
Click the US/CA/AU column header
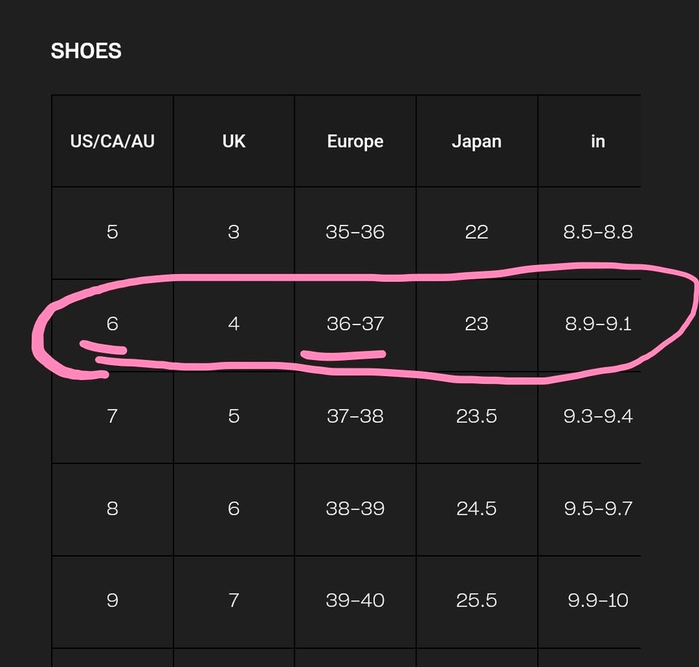coord(112,141)
